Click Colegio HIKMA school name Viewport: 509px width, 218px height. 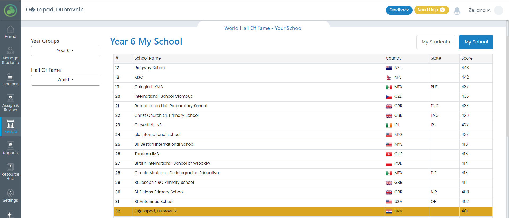click(x=148, y=87)
